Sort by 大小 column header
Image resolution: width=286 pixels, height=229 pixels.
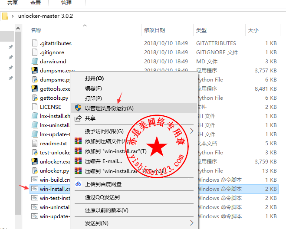[x=253, y=30]
